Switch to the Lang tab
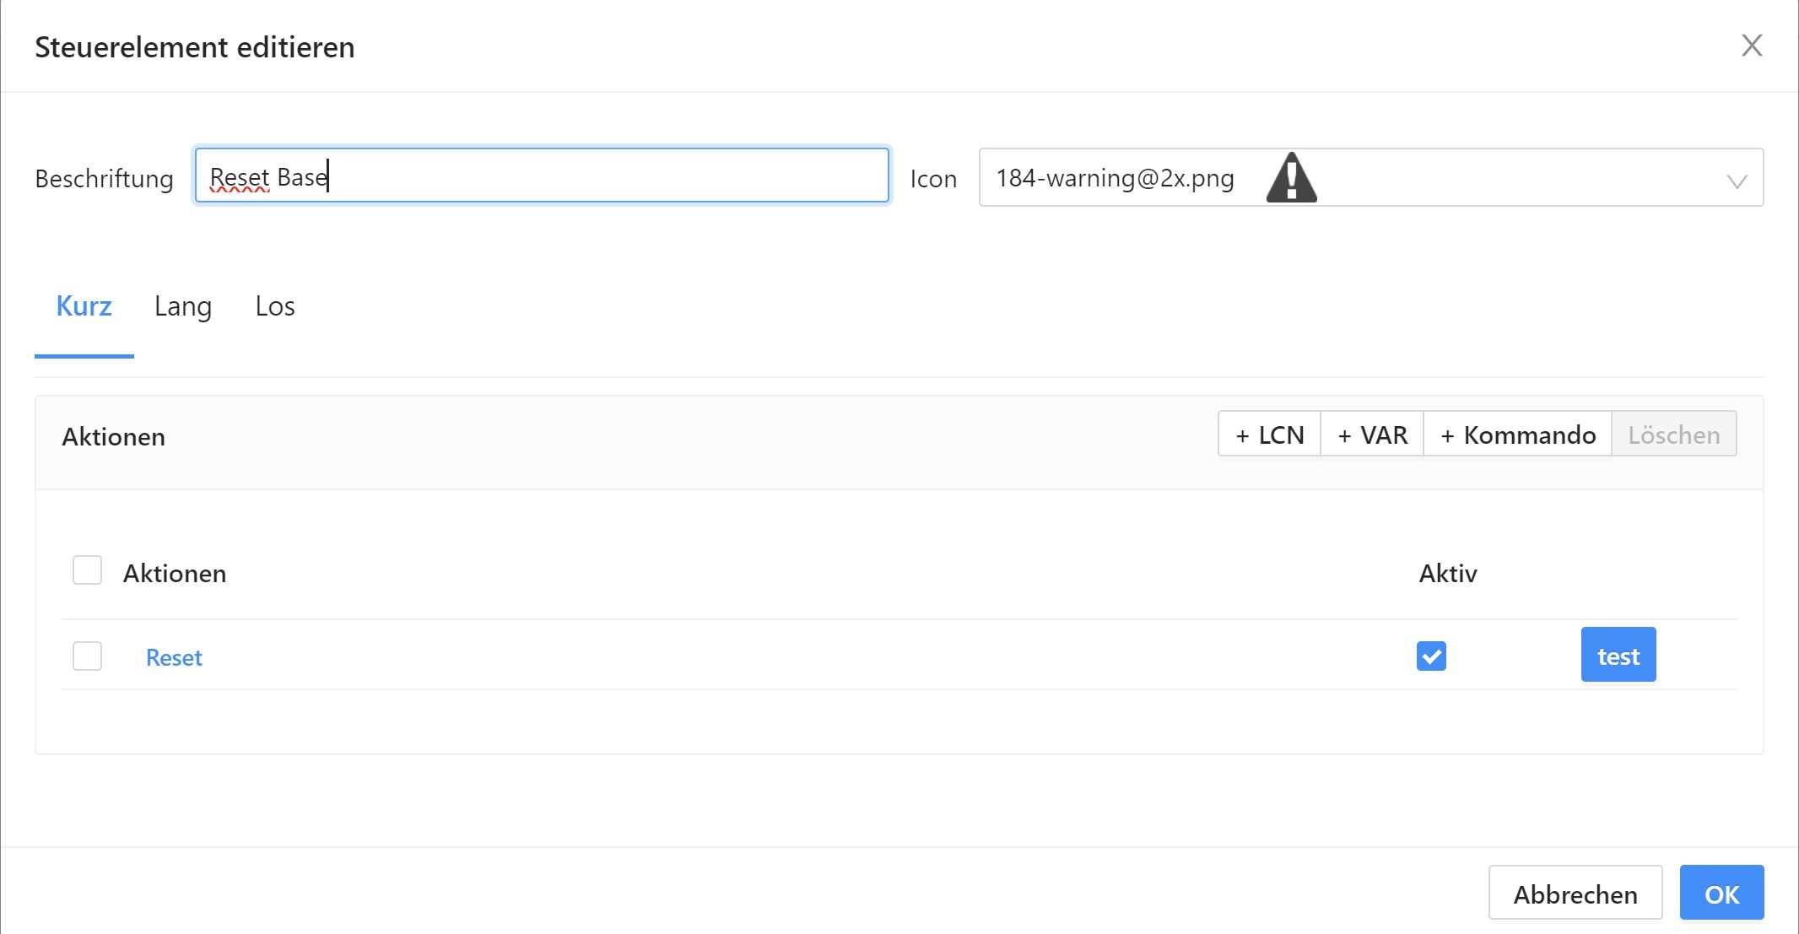Image resolution: width=1799 pixels, height=934 pixels. [182, 306]
